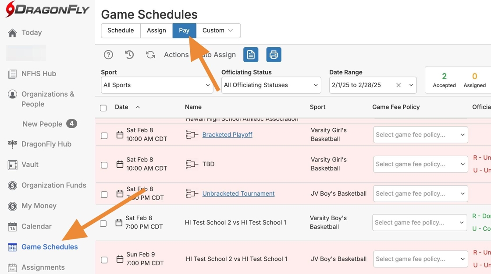
Task: Open the Unbracketed Tournament link
Action: (x=238, y=193)
